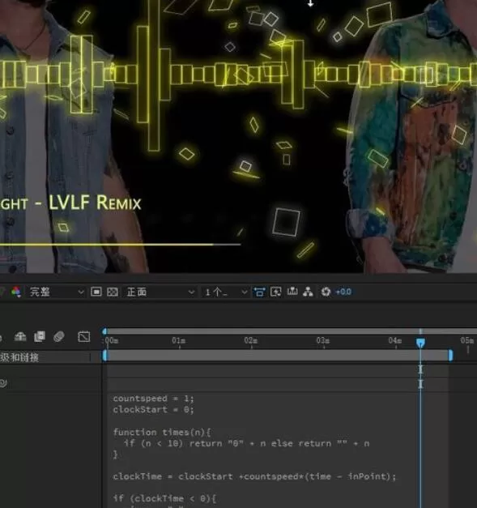Screen dimensions: 477x508
Task: Click the 'if (n < 10) return' expression line
Action: click(x=246, y=443)
